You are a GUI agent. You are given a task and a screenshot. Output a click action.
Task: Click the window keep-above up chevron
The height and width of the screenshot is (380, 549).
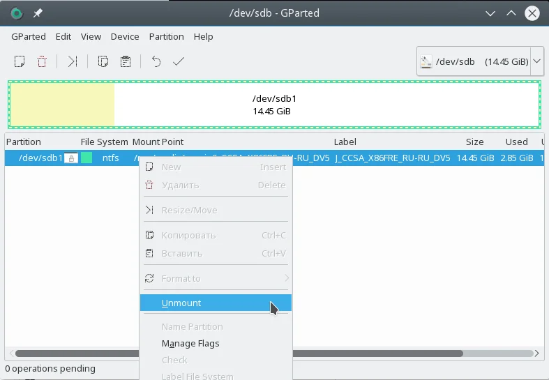(x=511, y=13)
